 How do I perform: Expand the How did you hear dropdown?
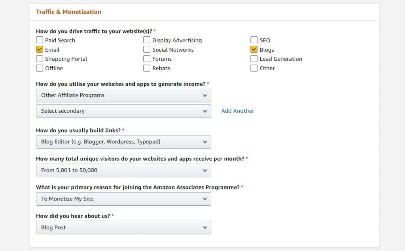click(x=123, y=227)
